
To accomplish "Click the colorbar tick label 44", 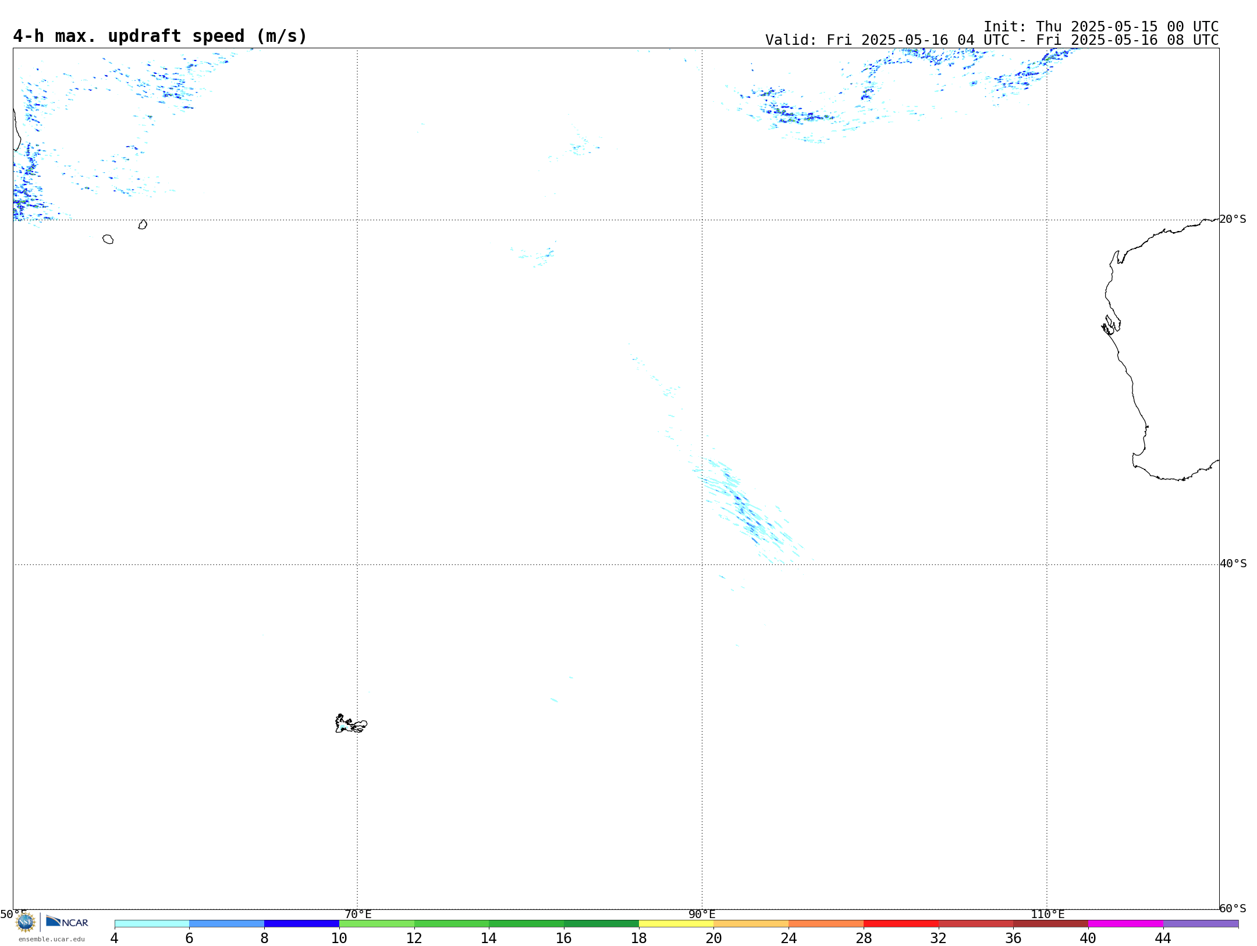I will click(1163, 938).
